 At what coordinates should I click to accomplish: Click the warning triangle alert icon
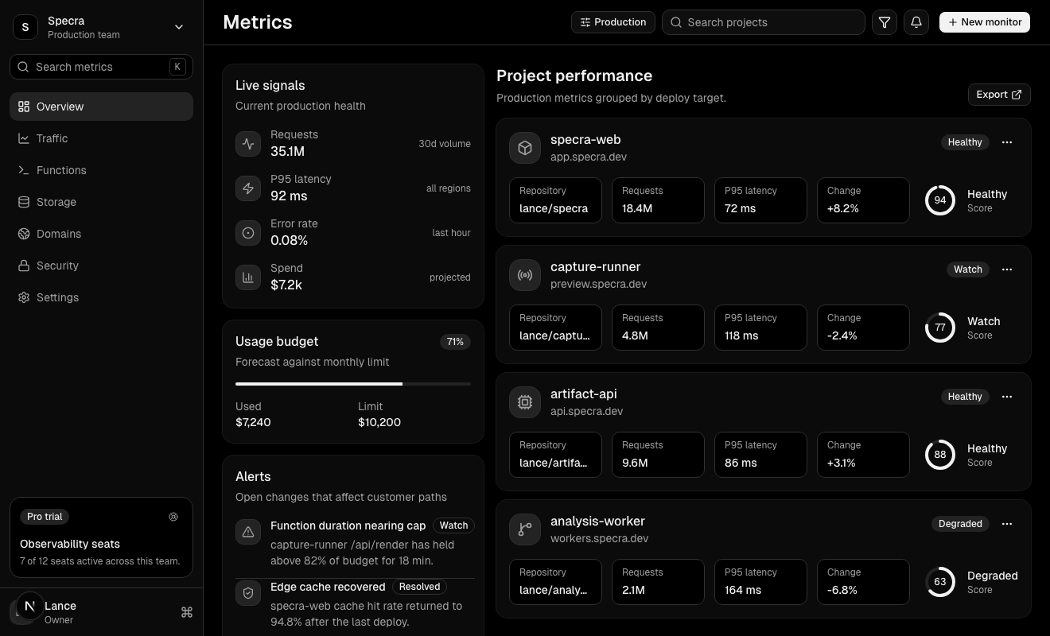[x=248, y=533]
